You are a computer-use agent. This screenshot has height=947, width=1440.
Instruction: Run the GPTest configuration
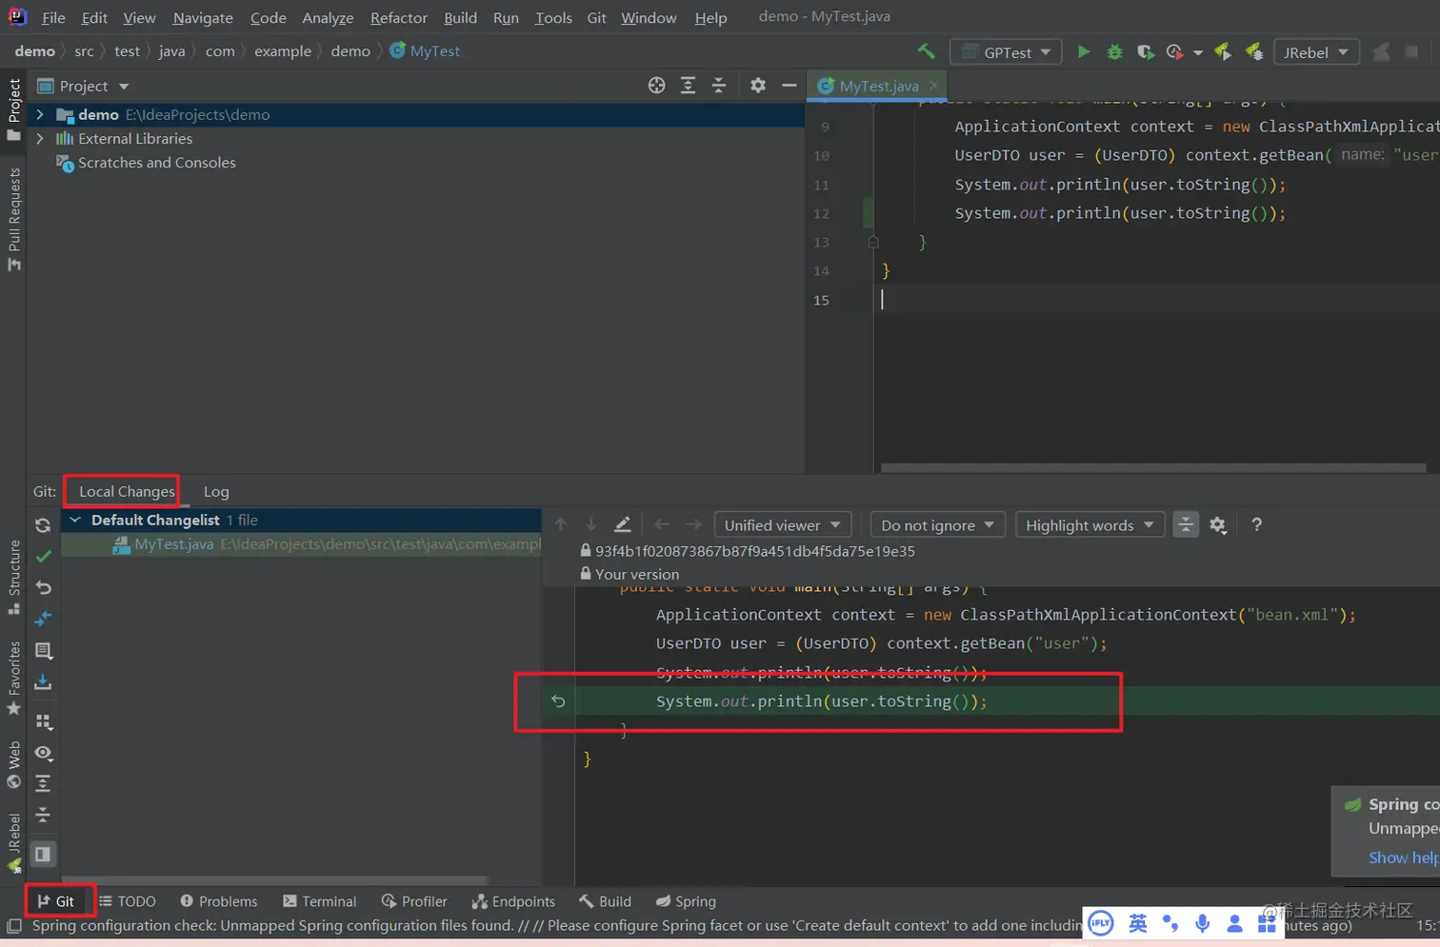point(1083,51)
